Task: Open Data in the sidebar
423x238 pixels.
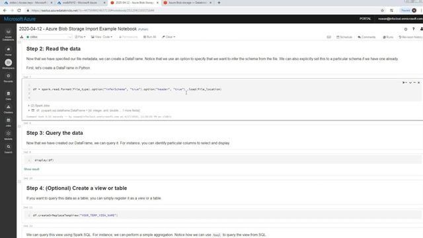Action: click(8, 95)
